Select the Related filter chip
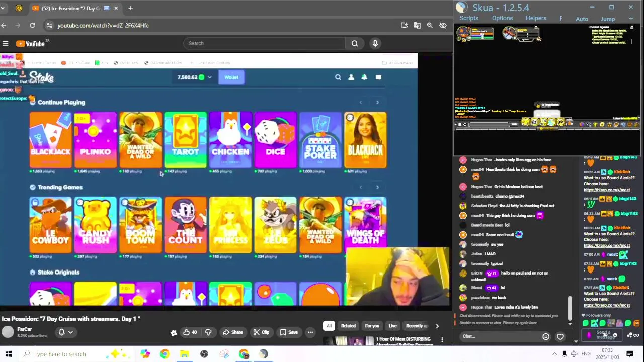The image size is (644, 362). pos(348,326)
